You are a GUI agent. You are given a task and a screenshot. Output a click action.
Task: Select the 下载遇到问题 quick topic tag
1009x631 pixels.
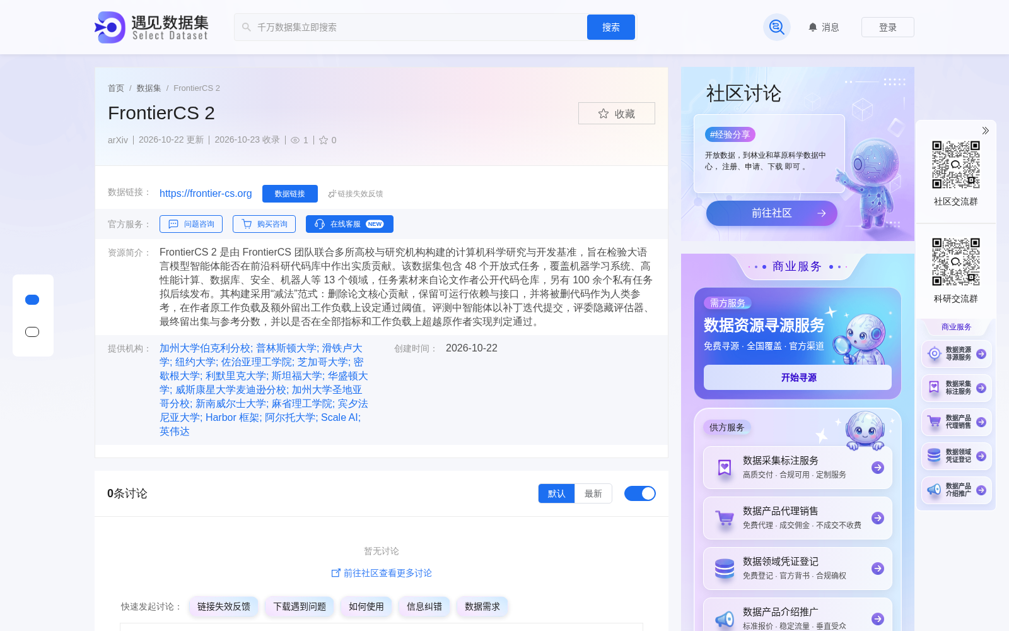pos(300,606)
